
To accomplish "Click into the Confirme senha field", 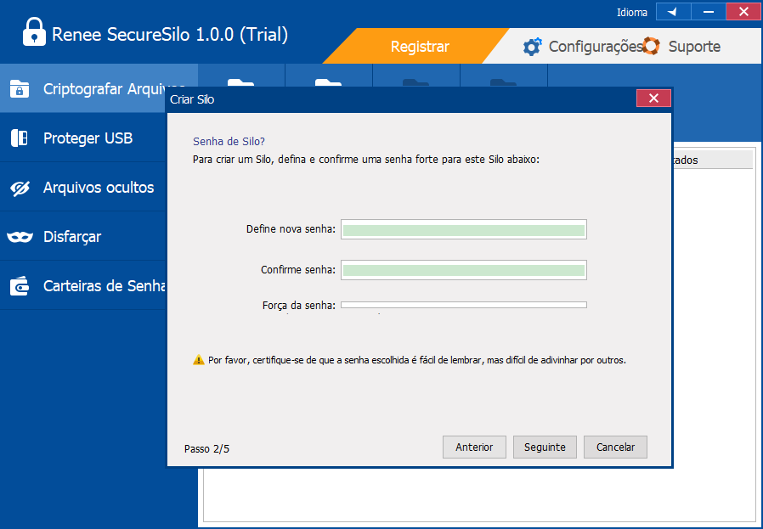I will [x=464, y=270].
